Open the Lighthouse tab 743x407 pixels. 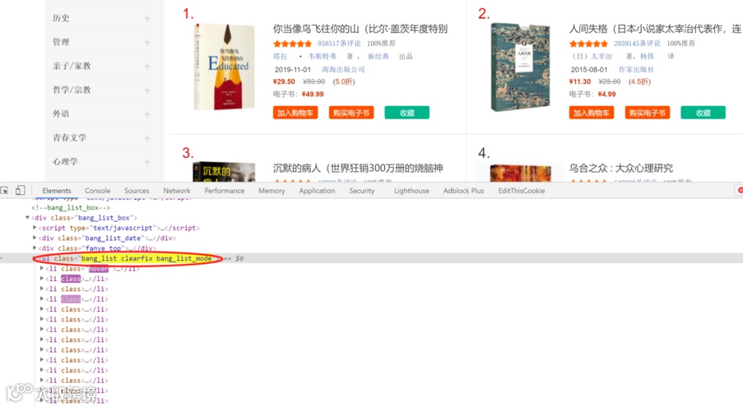point(411,191)
